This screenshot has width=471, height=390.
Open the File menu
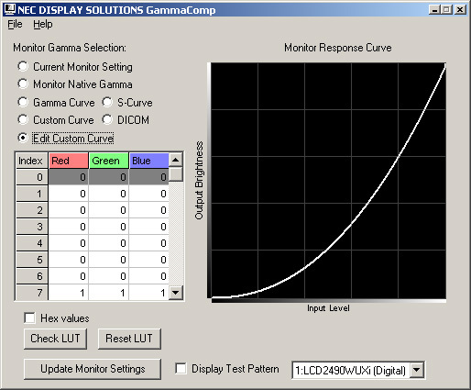(15, 24)
